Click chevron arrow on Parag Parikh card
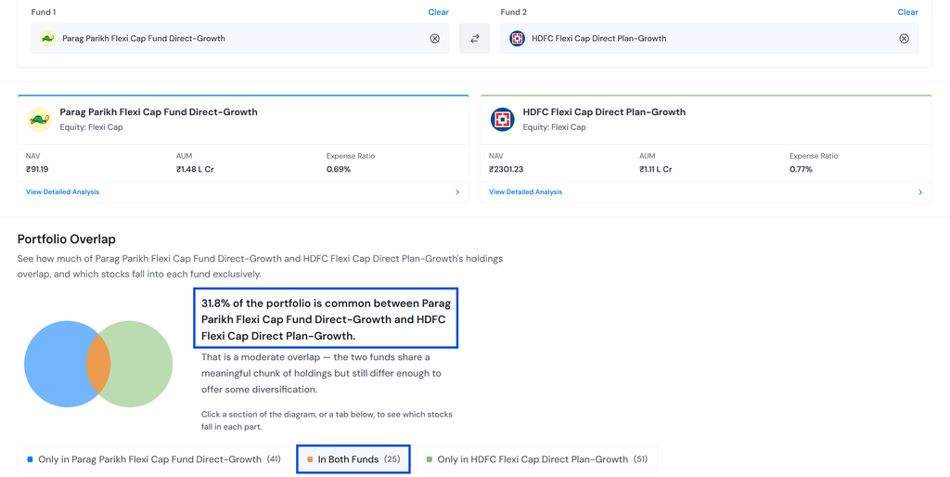 457,192
